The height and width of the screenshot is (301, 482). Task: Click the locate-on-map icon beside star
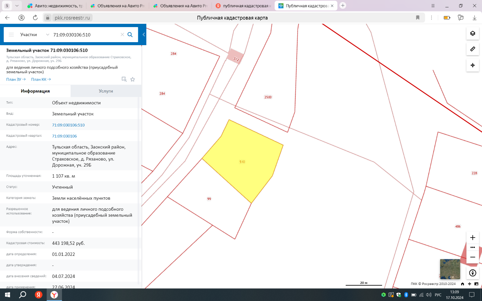[x=124, y=79]
